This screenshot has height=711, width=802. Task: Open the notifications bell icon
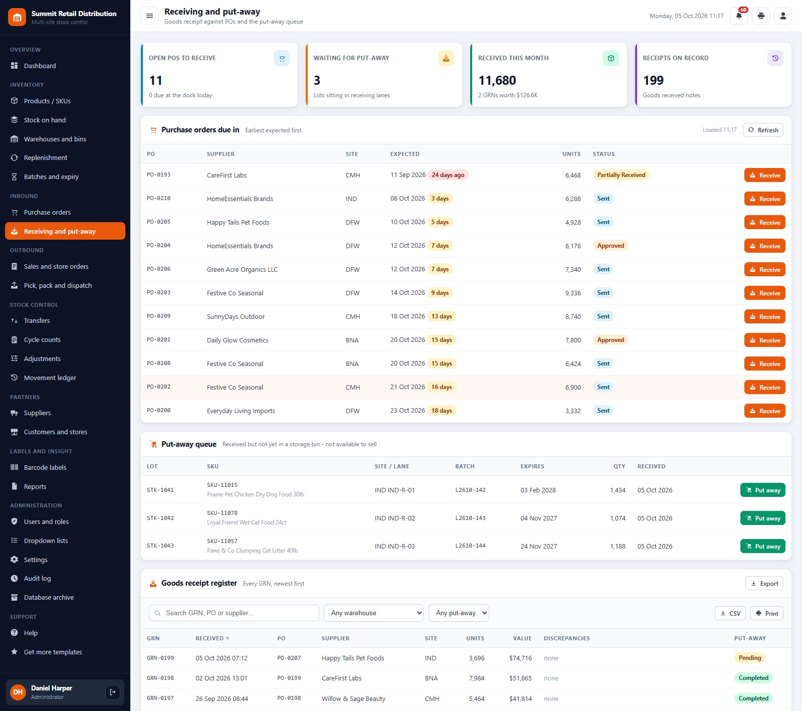tap(739, 16)
